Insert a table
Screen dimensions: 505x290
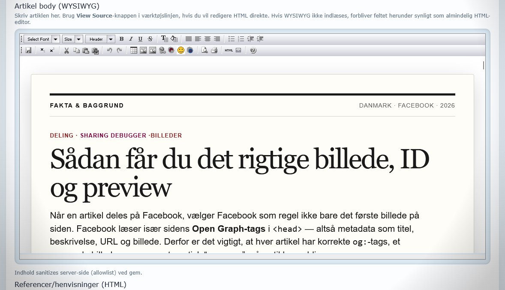[x=134, y=51]
